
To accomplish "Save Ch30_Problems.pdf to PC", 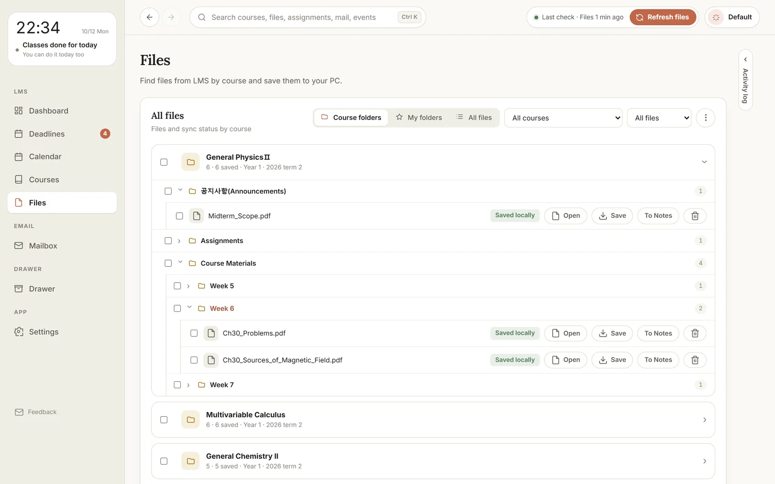I will click(x=612, y=333).
